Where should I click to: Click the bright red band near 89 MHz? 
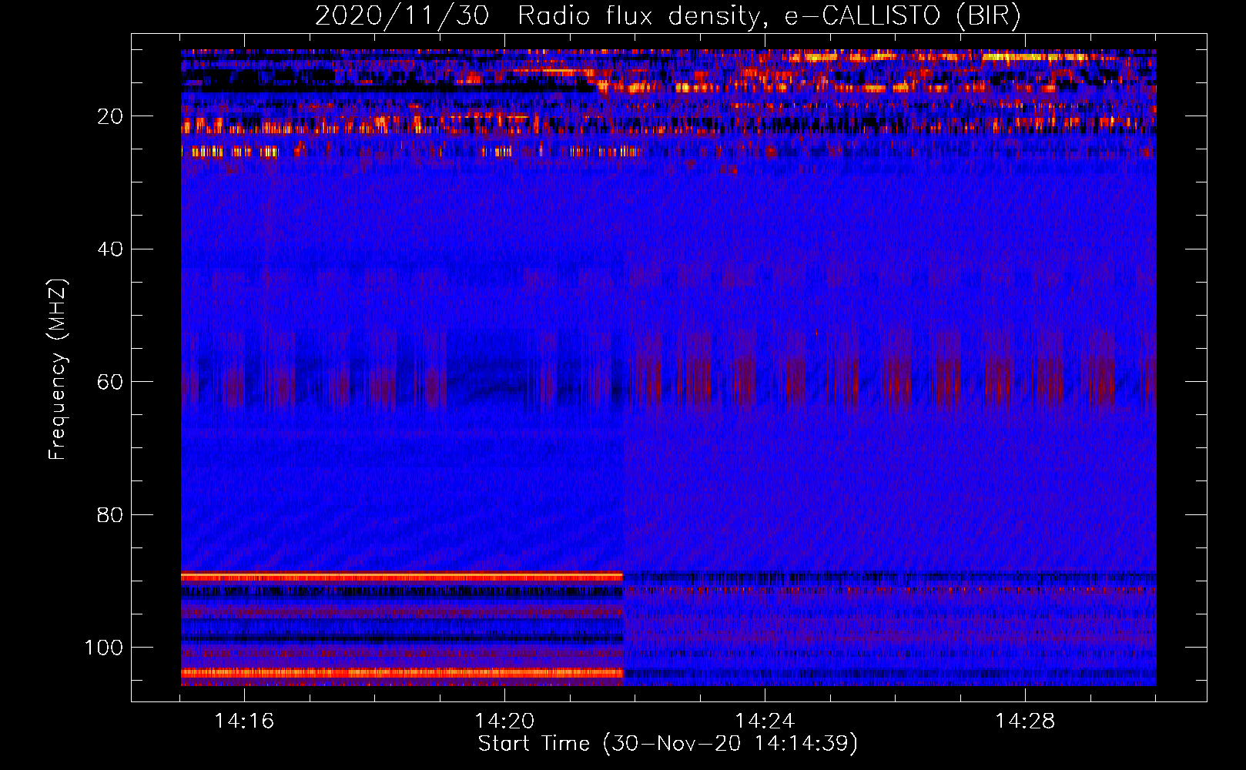click(402, 576)
